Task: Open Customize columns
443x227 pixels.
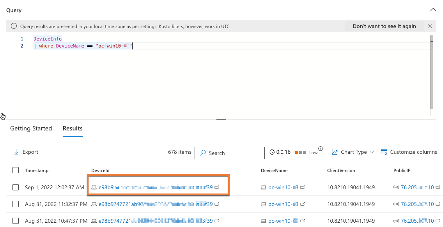Action: (x=409, y=152)
